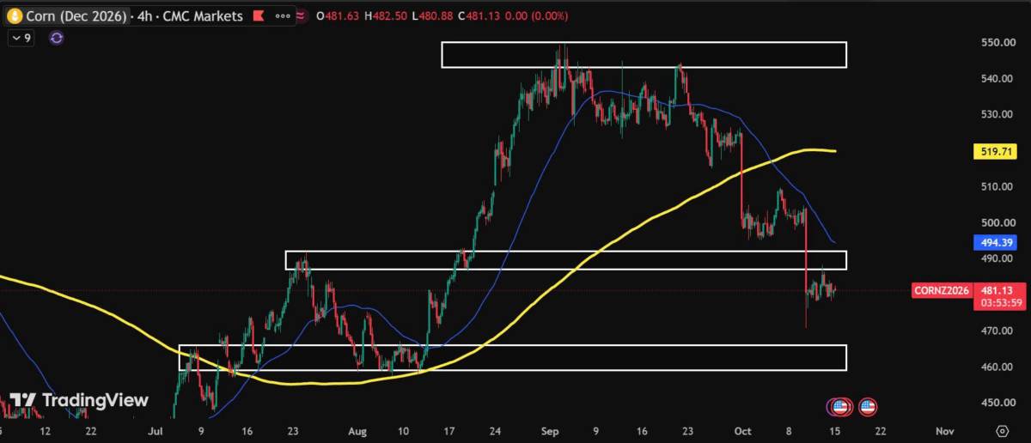Click the rightmost US flag economic event

(x=867, y=406)
